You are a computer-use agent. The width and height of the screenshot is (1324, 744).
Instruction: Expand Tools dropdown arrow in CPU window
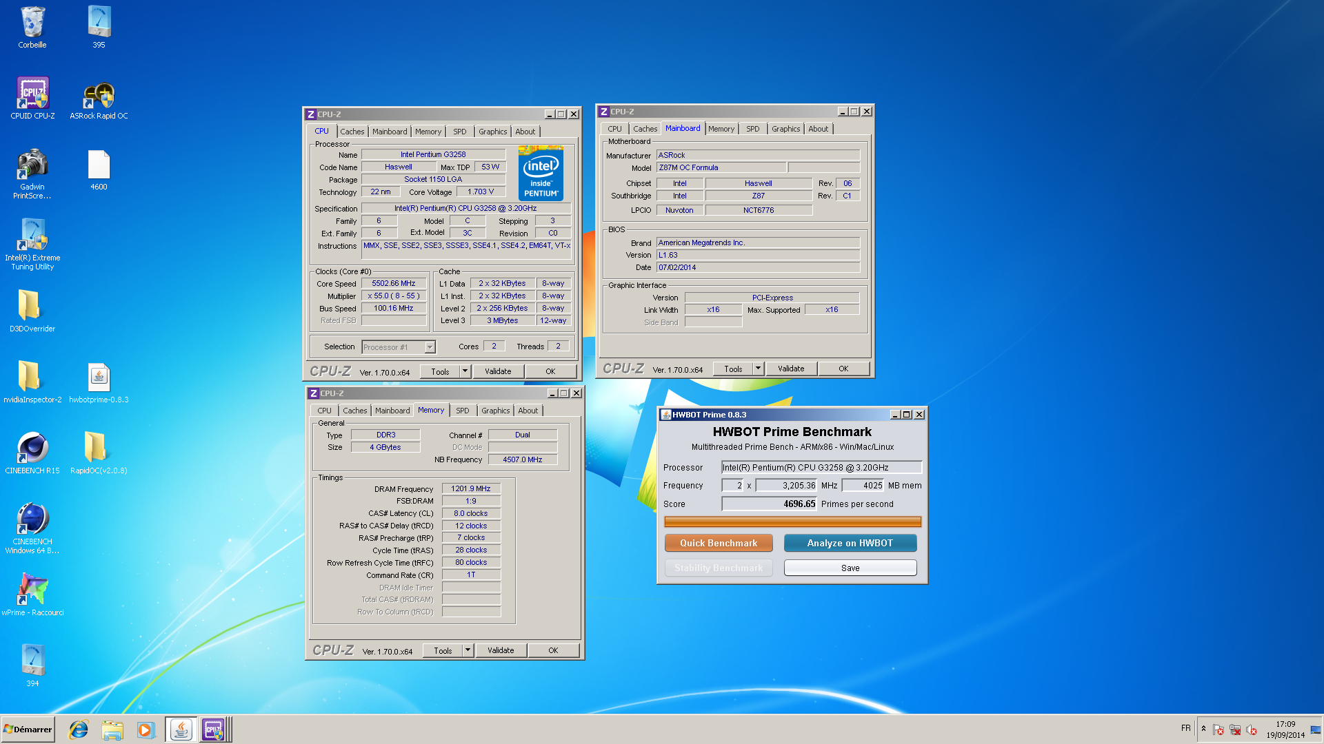coord(465,371)
